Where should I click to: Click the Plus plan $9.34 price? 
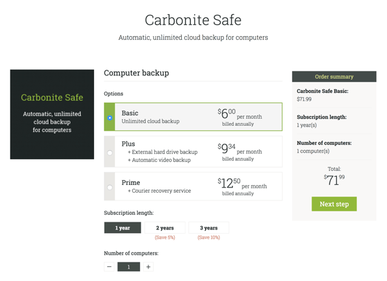[x=226, y=148]
